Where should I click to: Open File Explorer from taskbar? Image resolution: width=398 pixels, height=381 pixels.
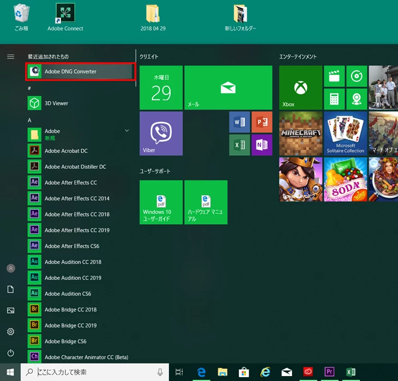coord(223,372)
